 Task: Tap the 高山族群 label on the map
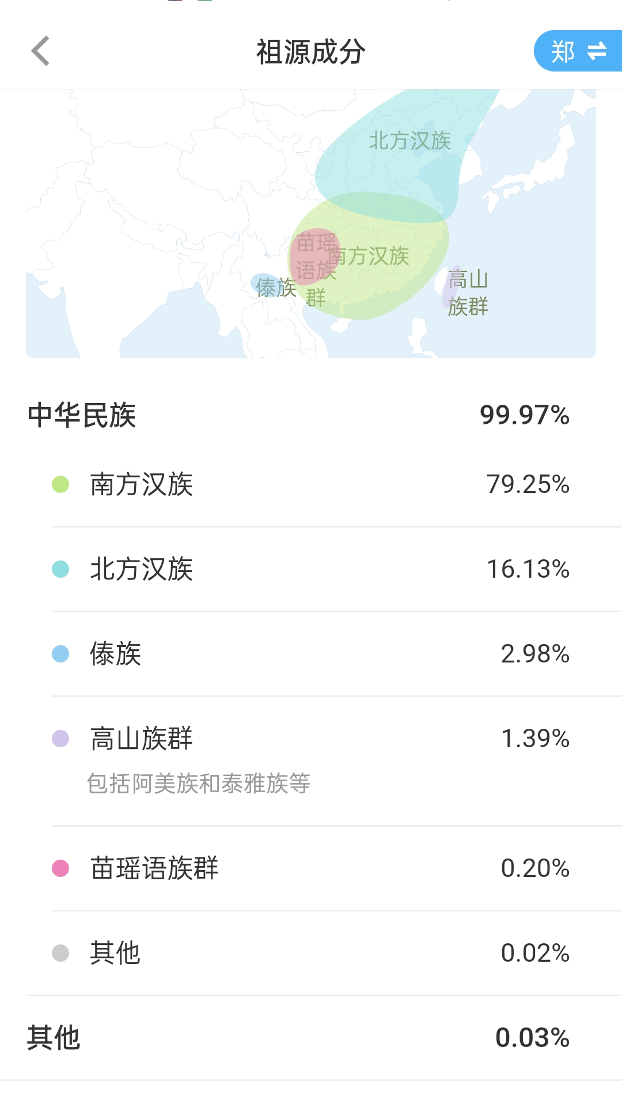point(468,293)
